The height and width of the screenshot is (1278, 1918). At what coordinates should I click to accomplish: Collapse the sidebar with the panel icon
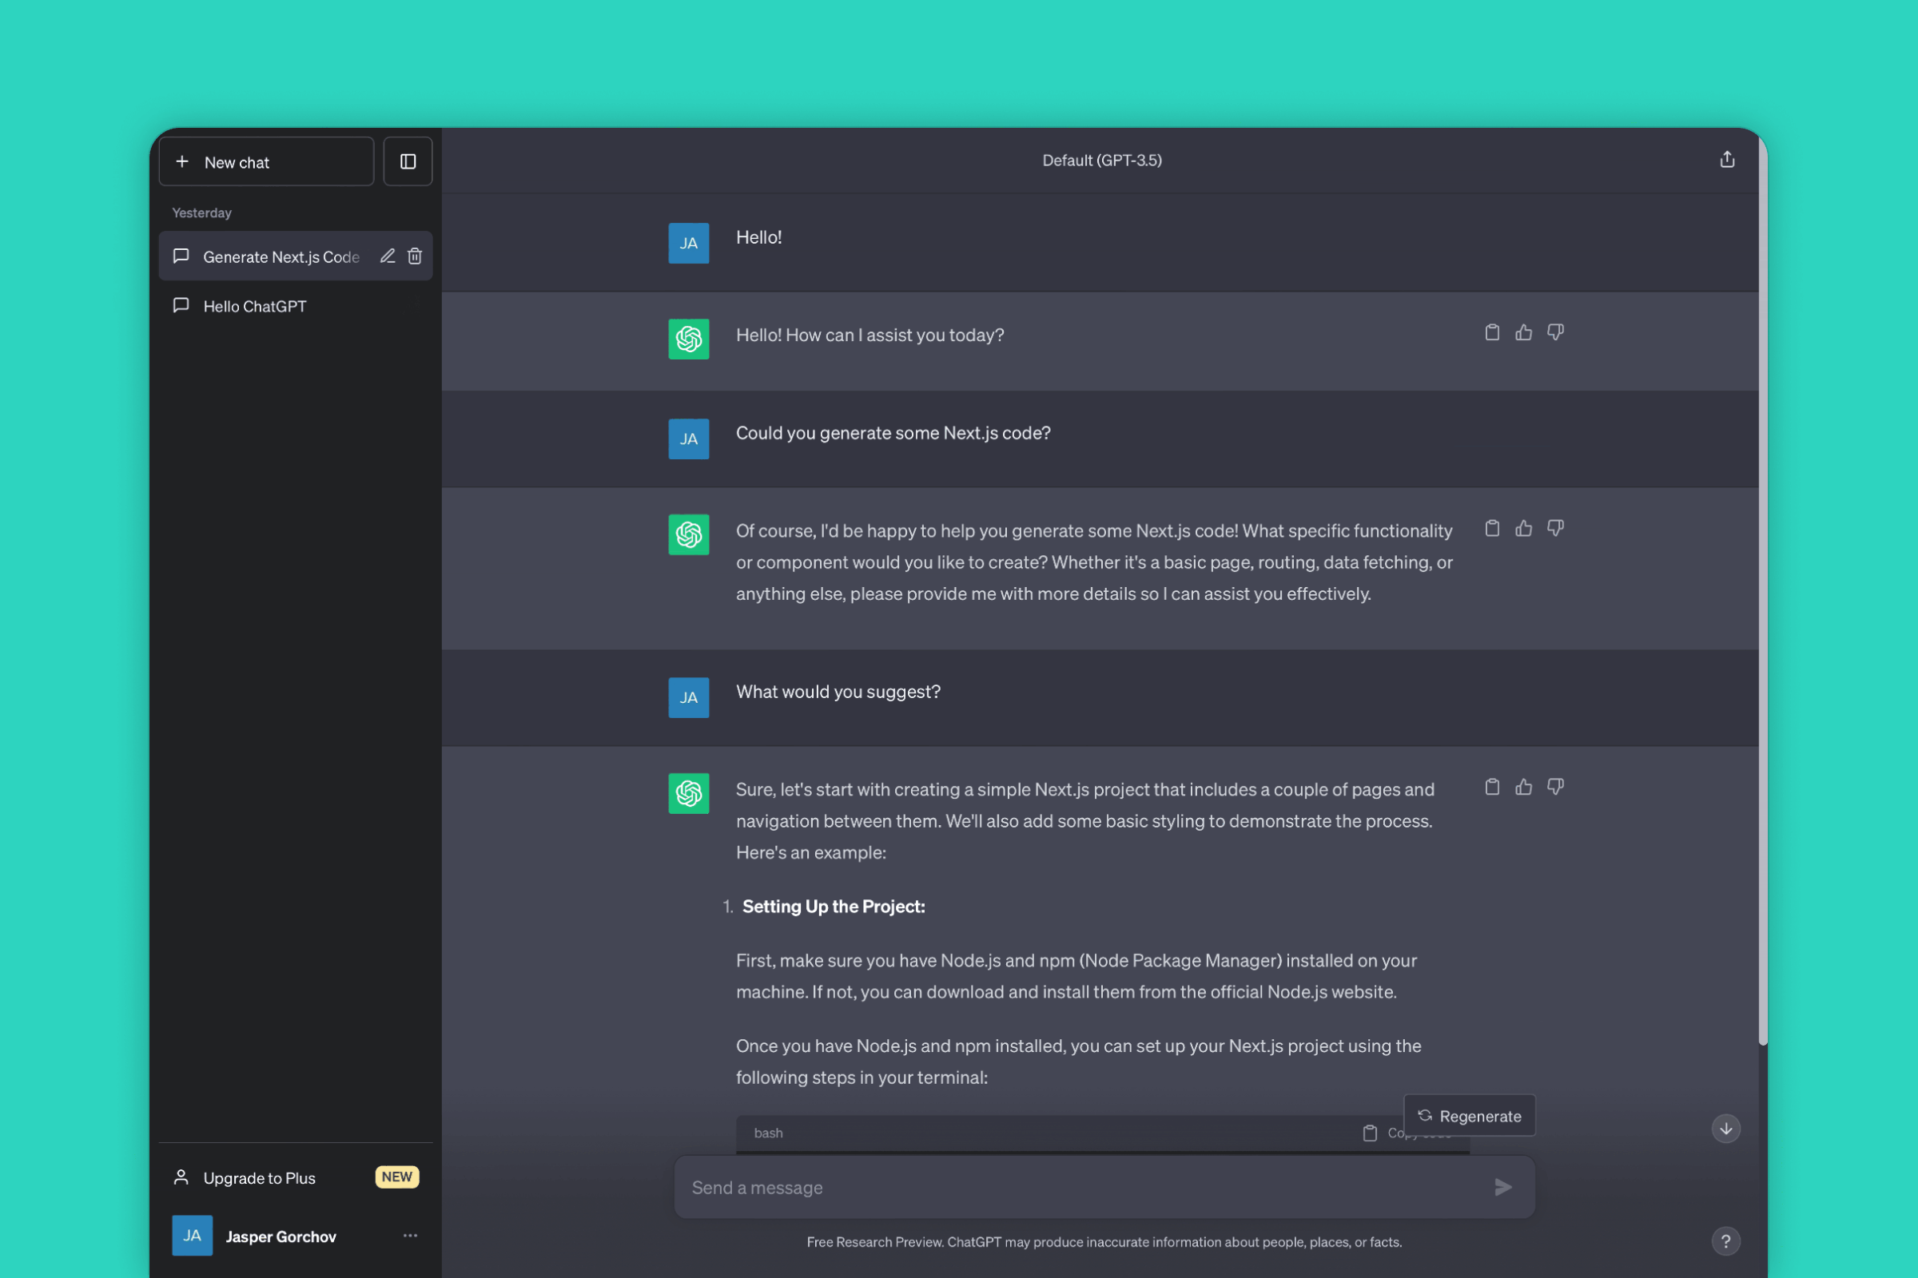[x=408, y=161]
